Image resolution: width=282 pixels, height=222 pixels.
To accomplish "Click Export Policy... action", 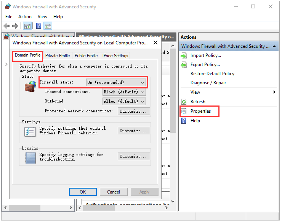I will click(205, 65).
